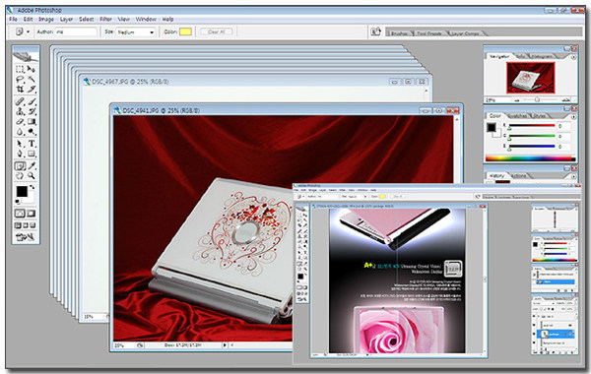Click Navigator zoom in button
591x374 pixels.
(565, 99)
